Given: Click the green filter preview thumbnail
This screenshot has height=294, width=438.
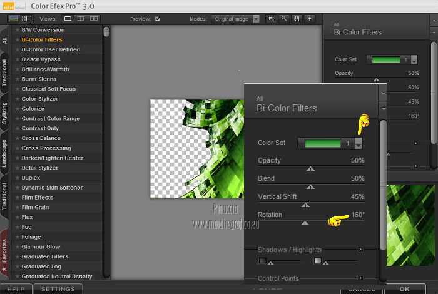Looking at the screenshot, I should pyautogui.click(x=410, y=225).
